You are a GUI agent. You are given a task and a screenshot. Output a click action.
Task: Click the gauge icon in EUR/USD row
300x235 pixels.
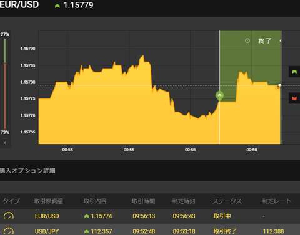click(x=9, y=216)
